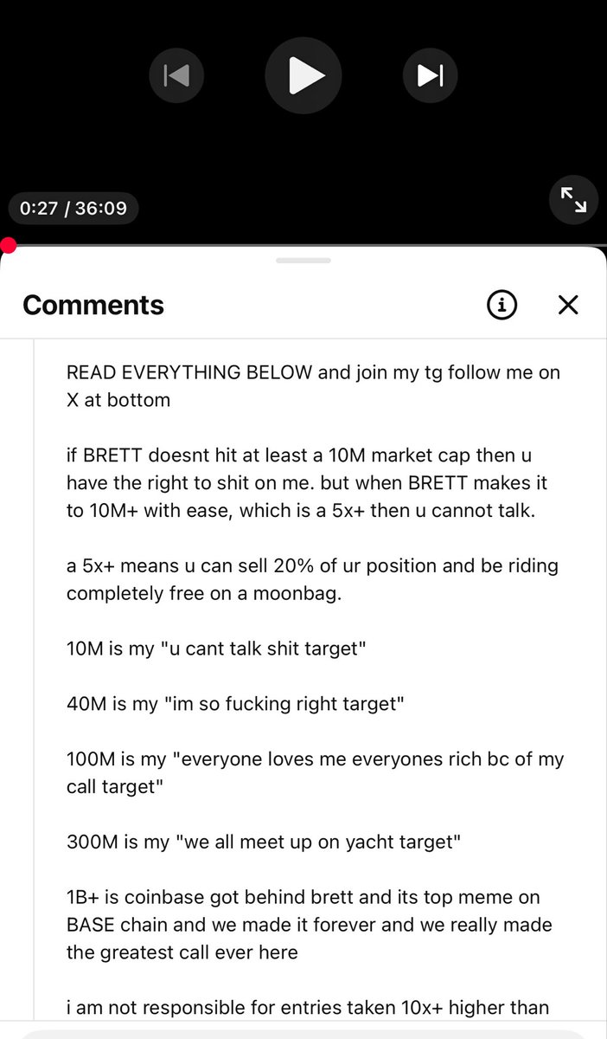
Task: Tap the 0:27 / 36:09 time display
Action: [x=73, y=209]
